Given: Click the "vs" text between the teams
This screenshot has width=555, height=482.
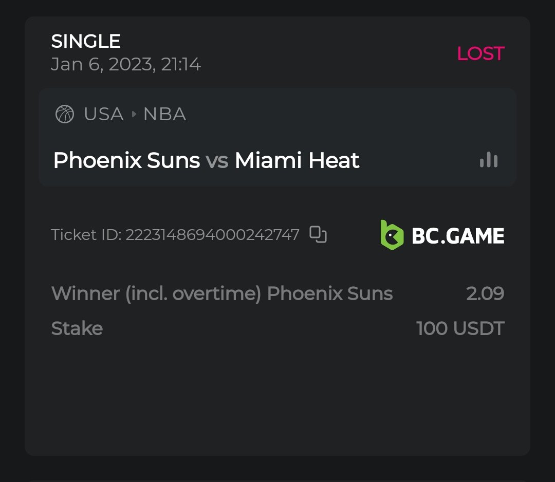Looking at the screenshot, I should [217, 161].
